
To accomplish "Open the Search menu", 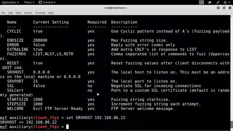I will [x=28, y=13].
